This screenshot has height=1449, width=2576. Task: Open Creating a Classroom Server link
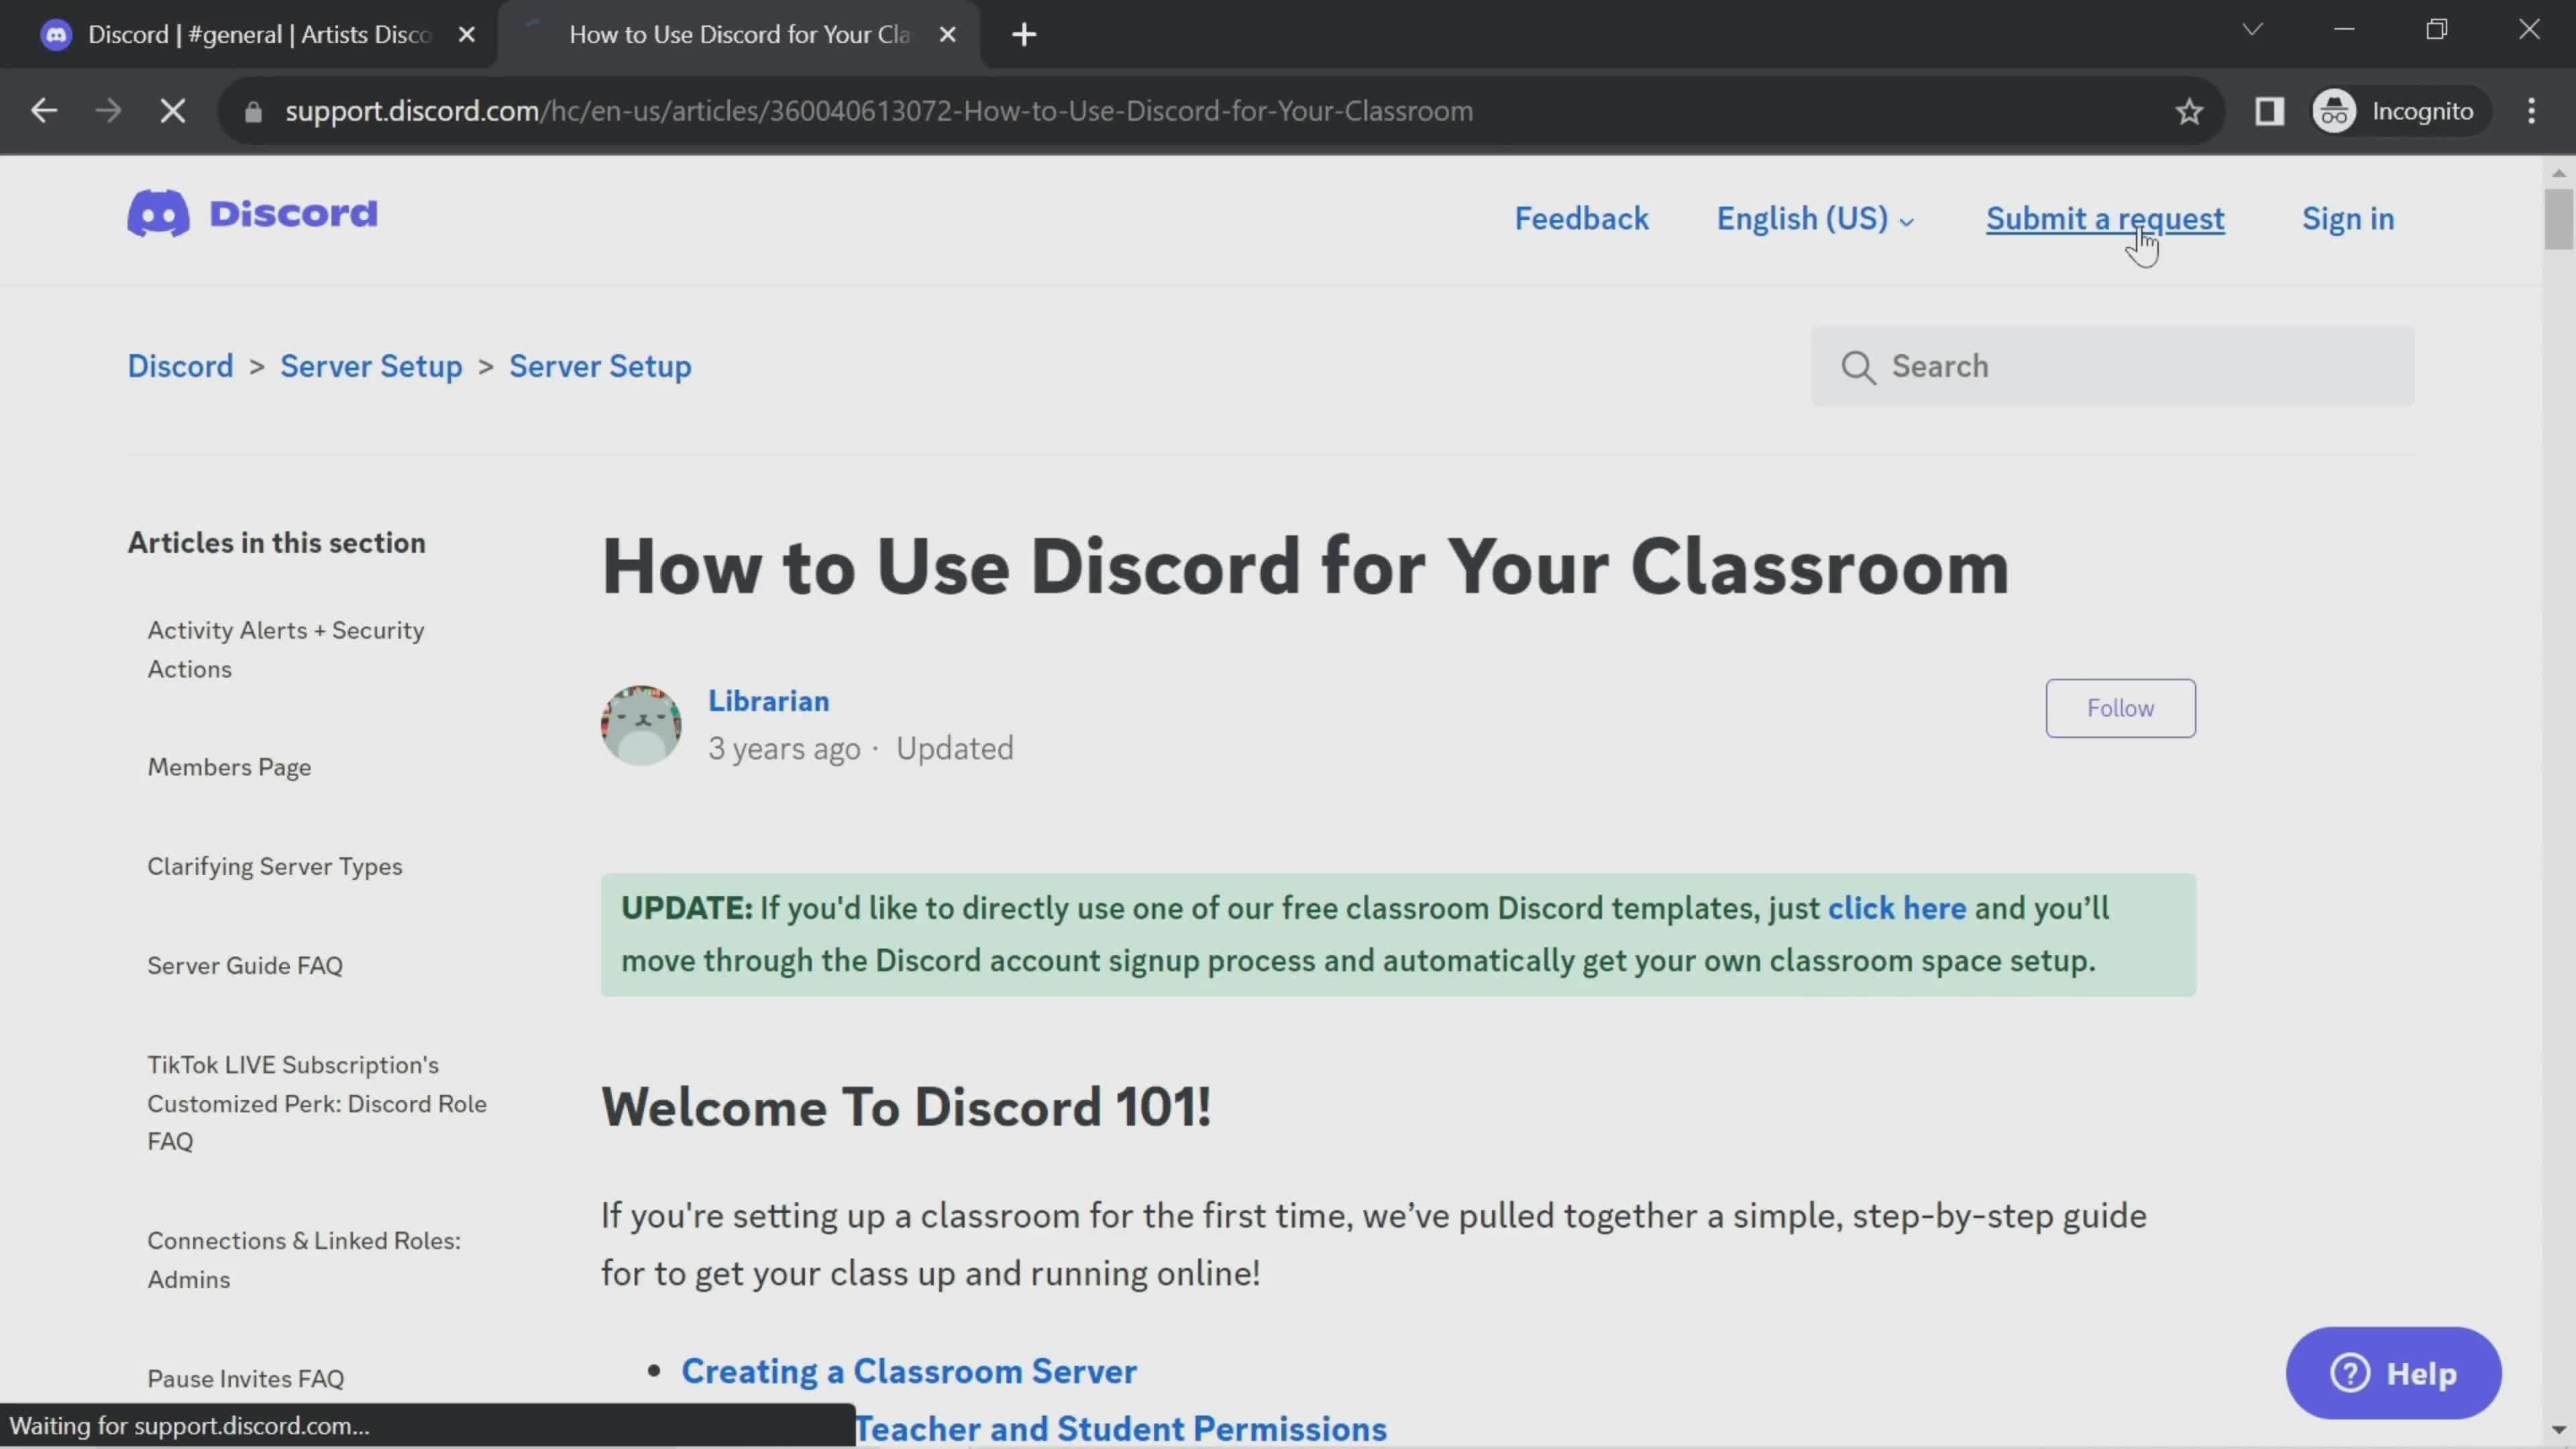(x=908, y=1371)
